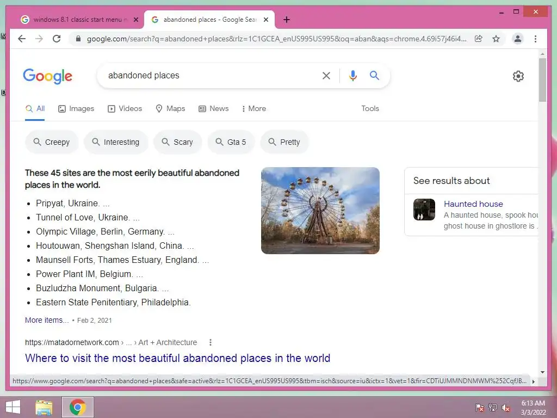The width and height of the screenshot is (557, 418).
Task: Click the address bar URL
Action: click(x=277, y=39)
